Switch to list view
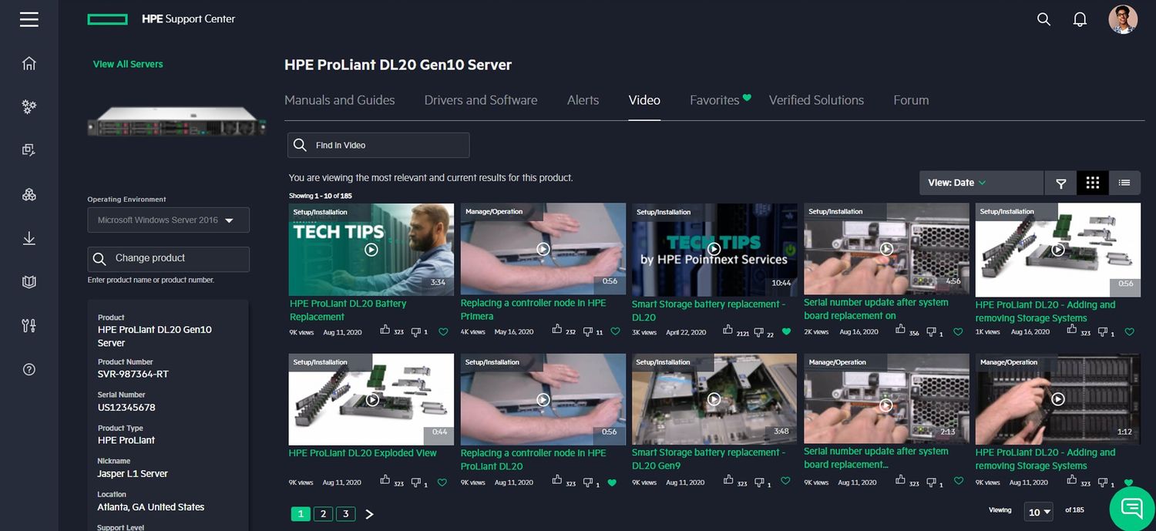Viewport: 1156px width, 531px height. point(1124,183)
